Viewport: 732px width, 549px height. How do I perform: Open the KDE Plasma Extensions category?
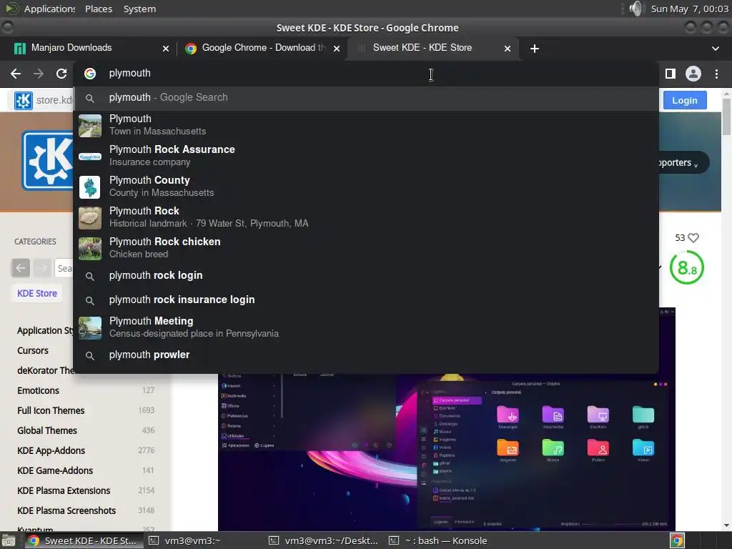pyautogui.click(x=64, y=491)
